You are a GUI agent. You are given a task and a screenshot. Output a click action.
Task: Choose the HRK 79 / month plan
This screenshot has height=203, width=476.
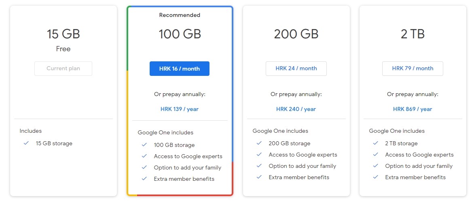[413, 69]
